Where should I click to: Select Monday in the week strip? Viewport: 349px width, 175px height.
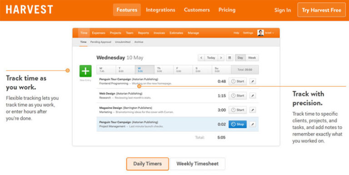coord(106,70)
